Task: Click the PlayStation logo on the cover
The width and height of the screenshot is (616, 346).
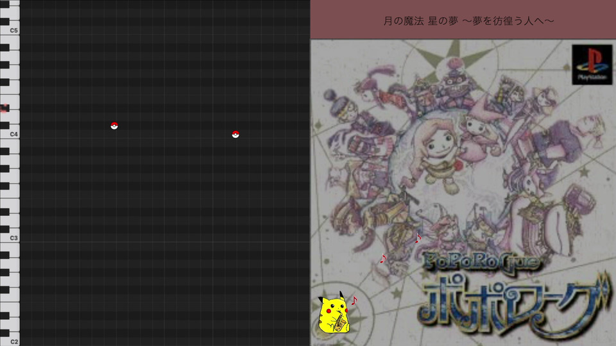Action: pyautogui.click(x=592, y=64)
